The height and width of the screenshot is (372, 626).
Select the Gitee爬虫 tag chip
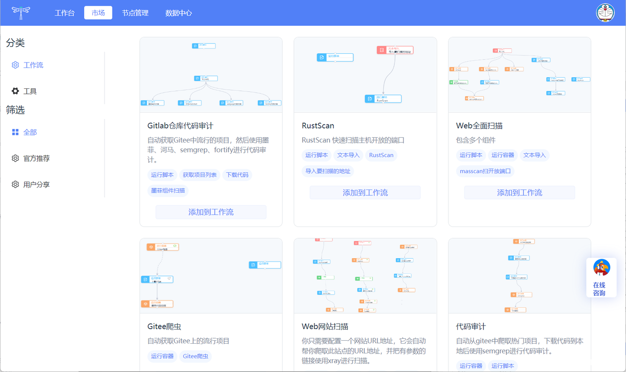pos(195,356)
